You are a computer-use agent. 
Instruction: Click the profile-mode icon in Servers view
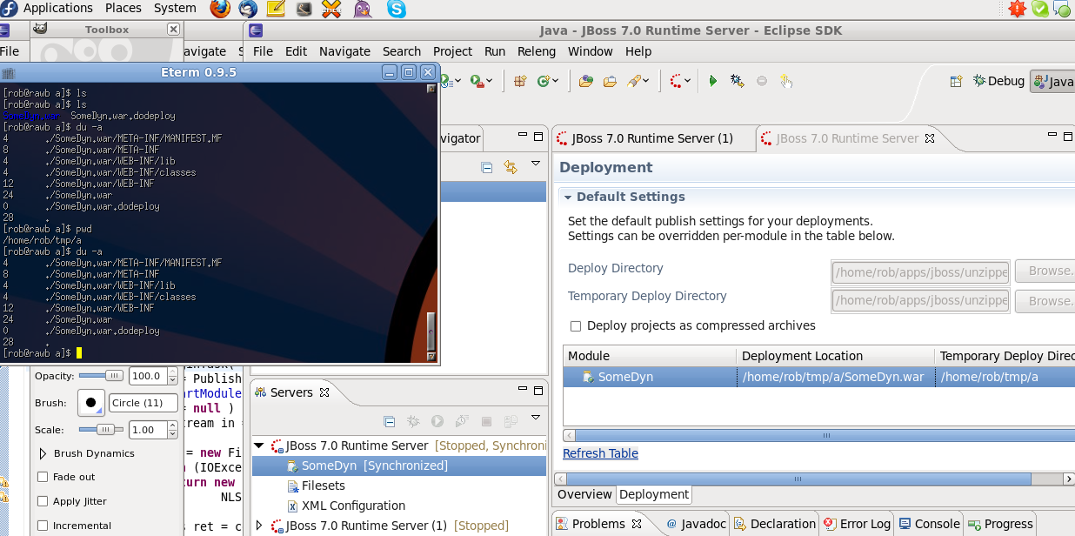click(462, 421)
